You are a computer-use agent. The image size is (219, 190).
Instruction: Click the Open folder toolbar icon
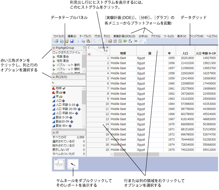[67, 41]
